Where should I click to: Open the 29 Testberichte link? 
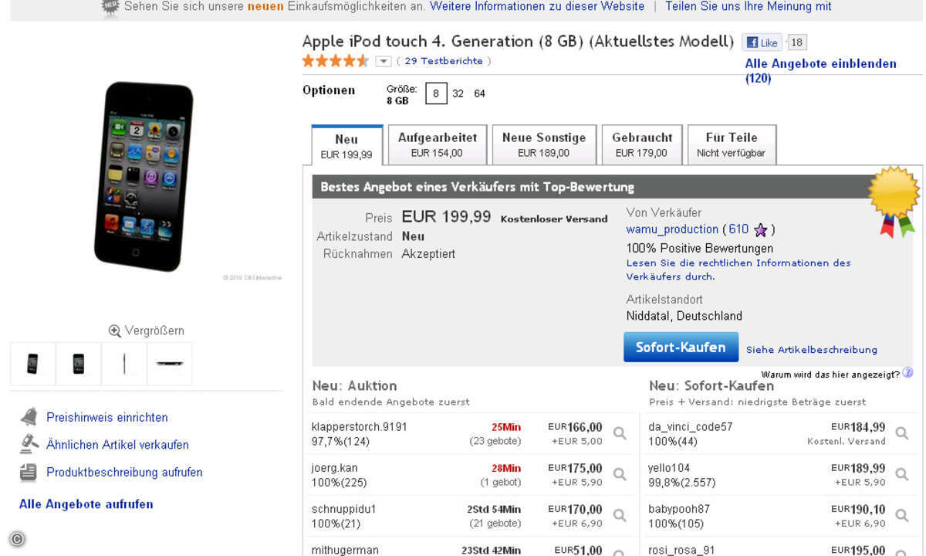coord(444,61)
